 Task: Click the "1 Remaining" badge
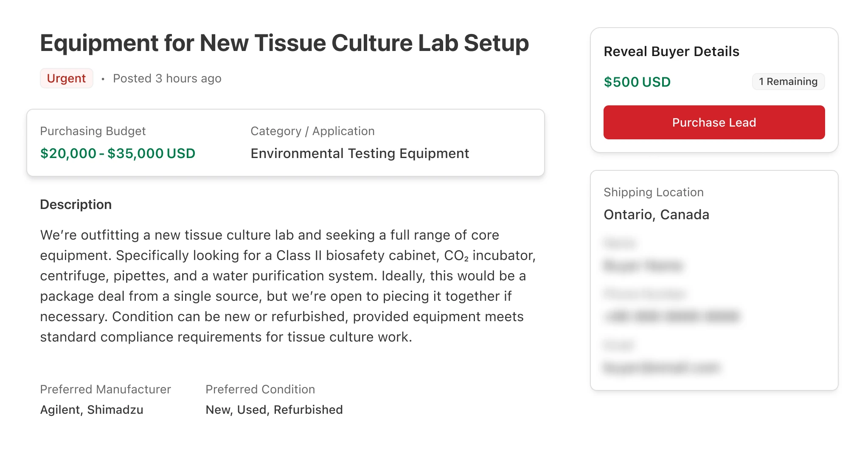click(788, 82)
